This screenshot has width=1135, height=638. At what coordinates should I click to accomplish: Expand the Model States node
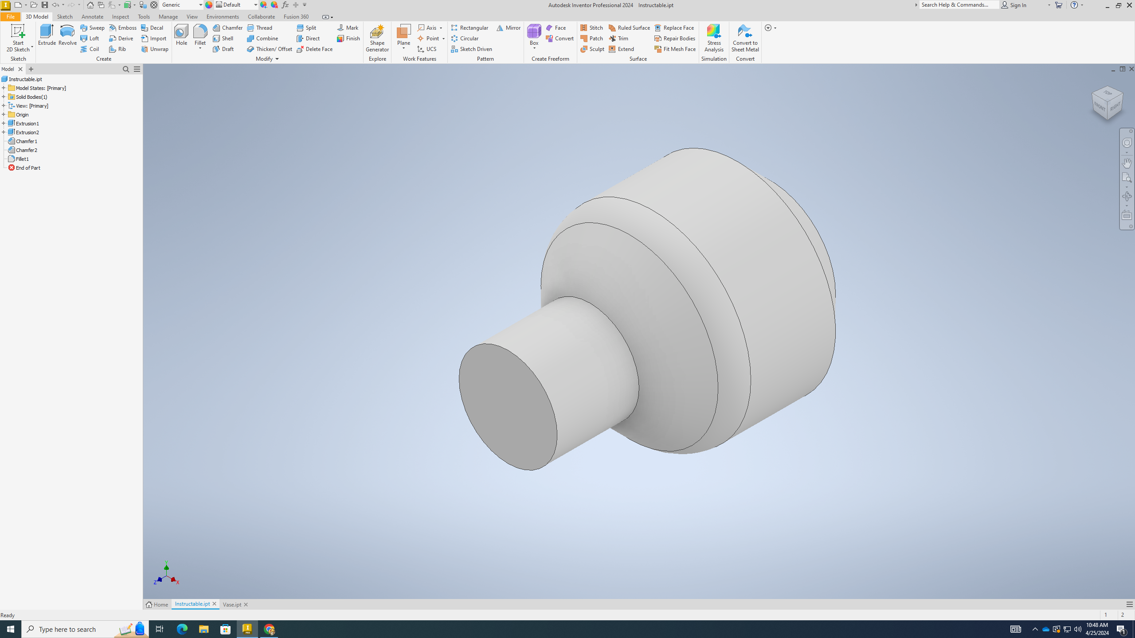(4, 88)
